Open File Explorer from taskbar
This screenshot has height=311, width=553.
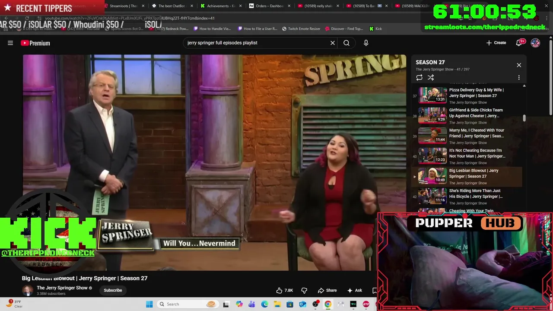click(277, 304)
